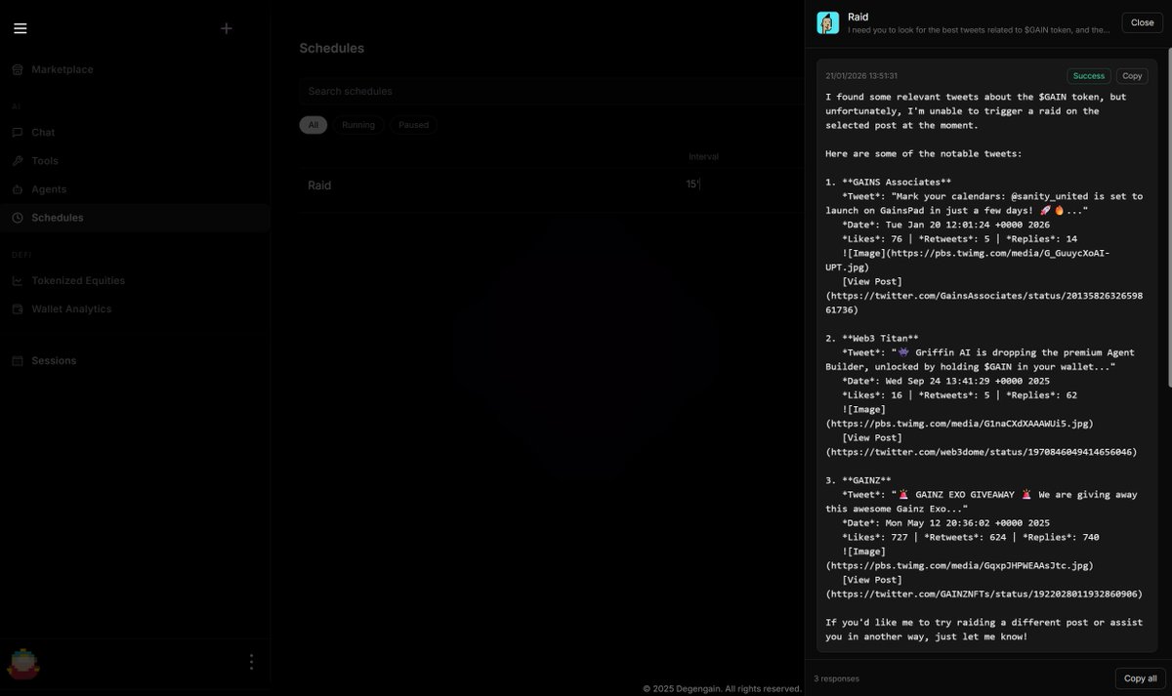Click the user avatar at bottom left
1172x696 pixels.
pos(23,663)
